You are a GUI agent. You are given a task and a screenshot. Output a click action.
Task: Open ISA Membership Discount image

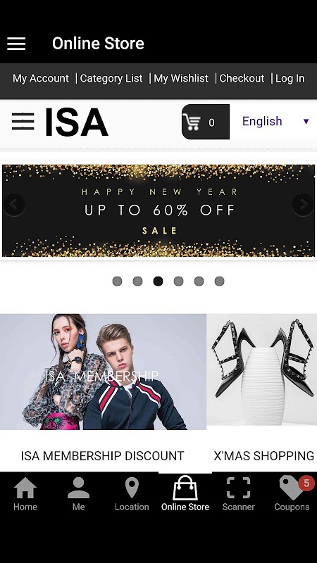pos(103,372)
